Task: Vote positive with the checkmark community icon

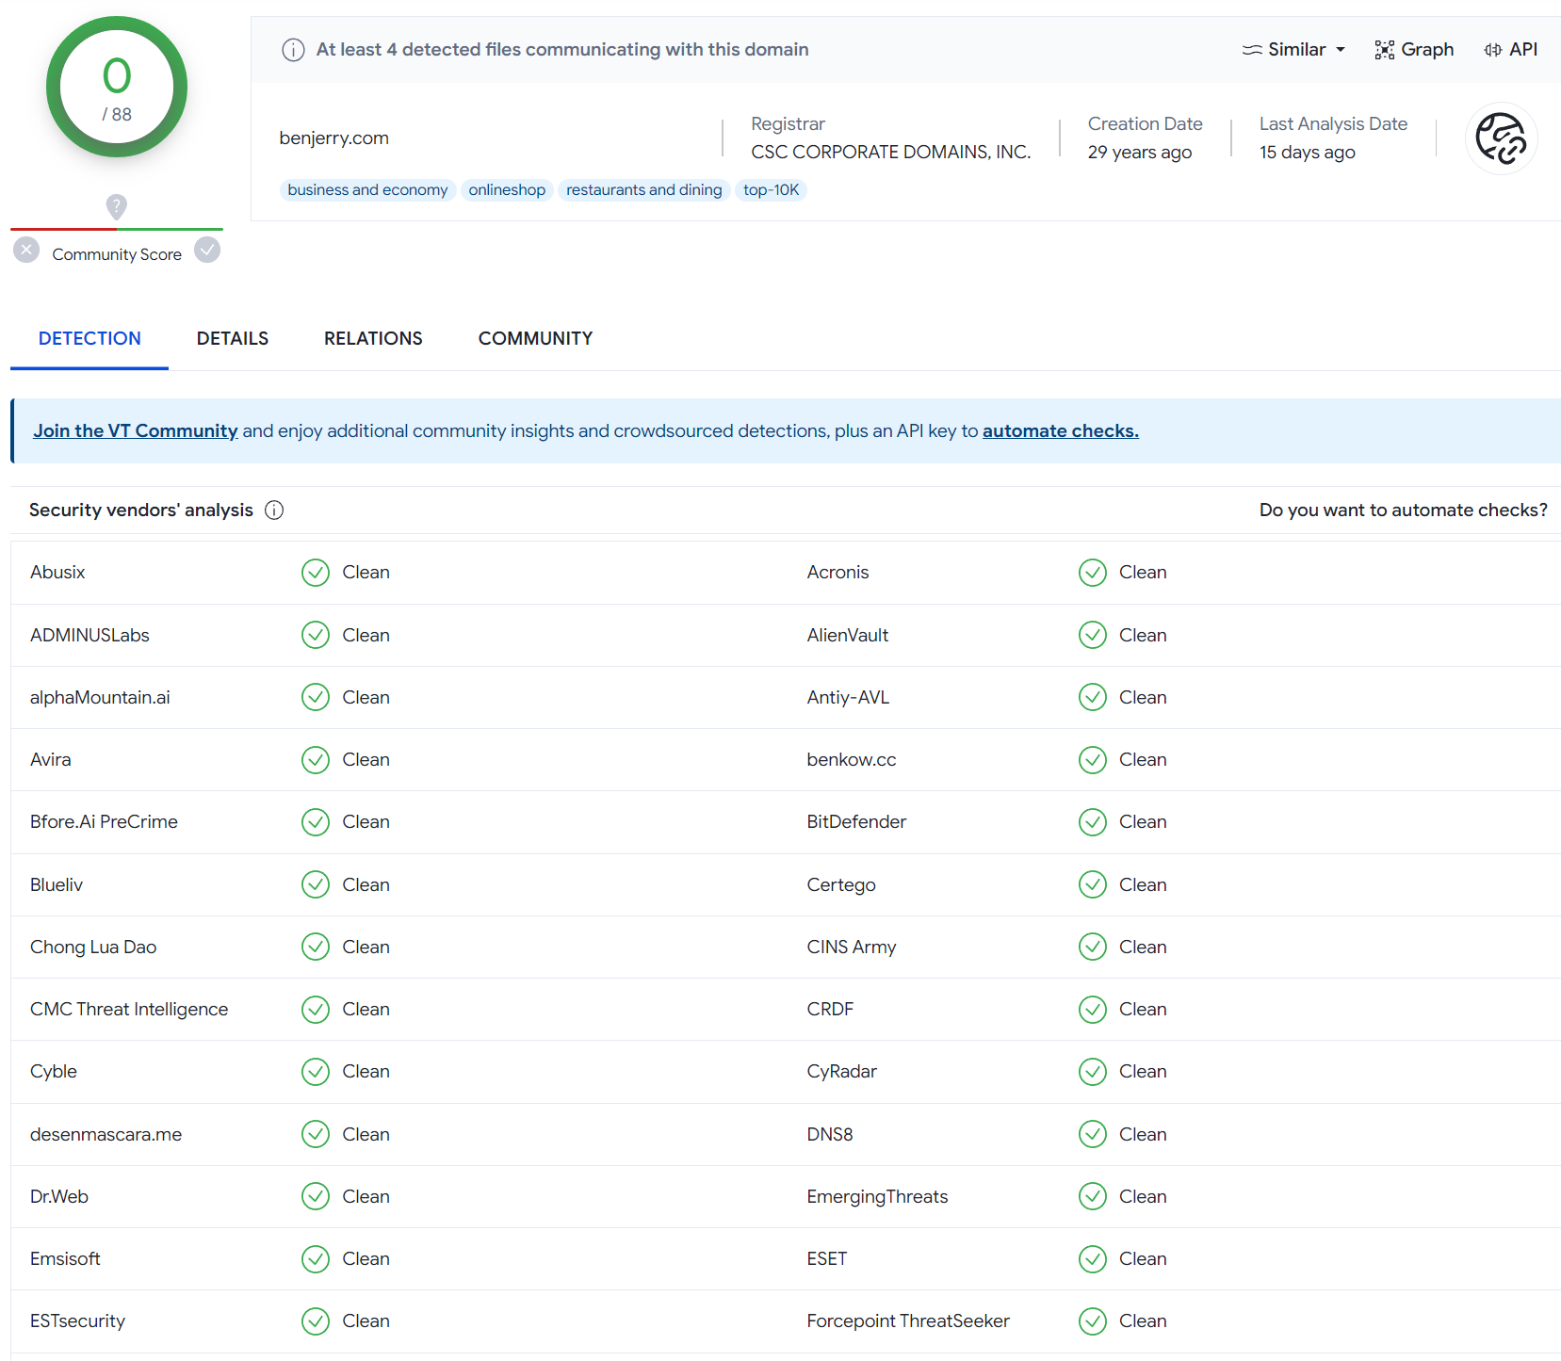Action: (207, 251)
